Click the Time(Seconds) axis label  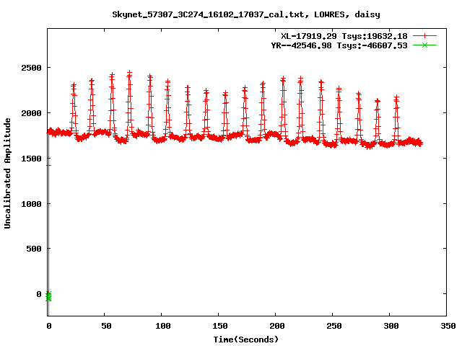(246, 340)
